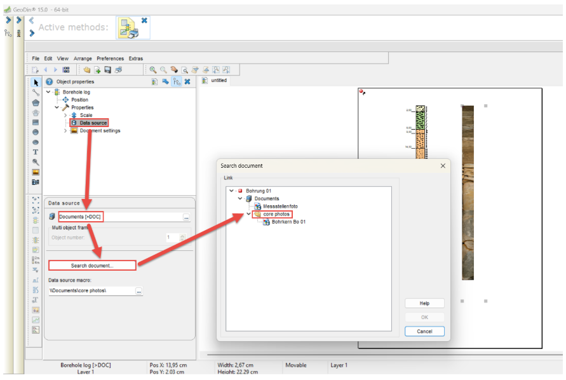The width and height of the screenshot is (566, 380).
Task: Open the Arrange menu
Action: 83,58
